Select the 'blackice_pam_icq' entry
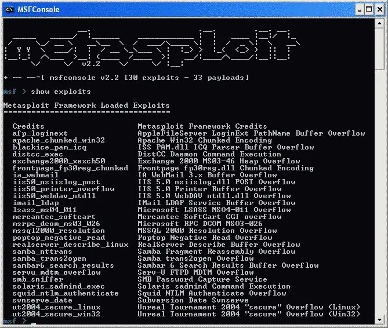 pos(49,147)
